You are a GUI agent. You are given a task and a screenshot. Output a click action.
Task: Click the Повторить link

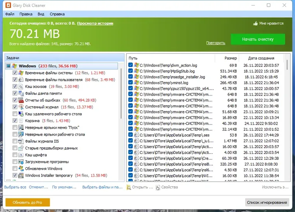216,43
